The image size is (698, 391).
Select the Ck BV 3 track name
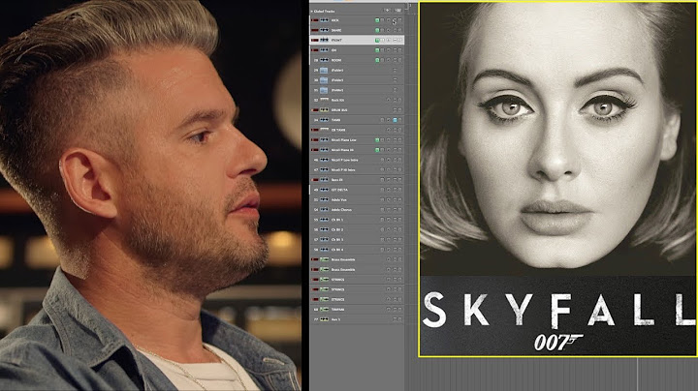pyautogui.click(x=337, y=239)
